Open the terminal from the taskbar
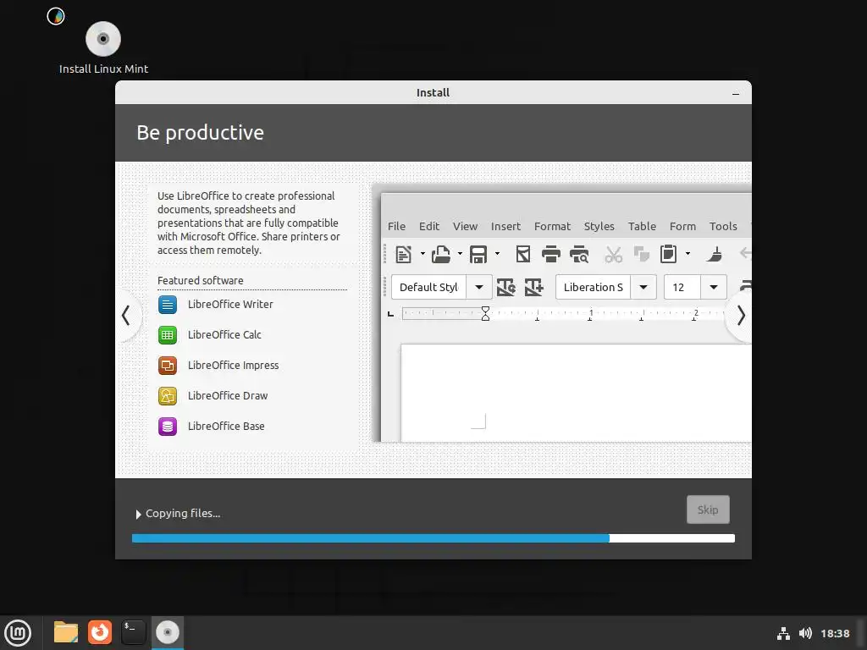The width and height of the screenshot is (867, 650). (x=134, y=632)
